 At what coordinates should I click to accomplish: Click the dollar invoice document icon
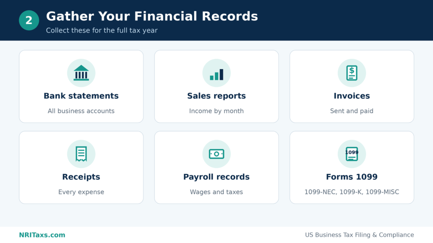click(x=352, y=73)
